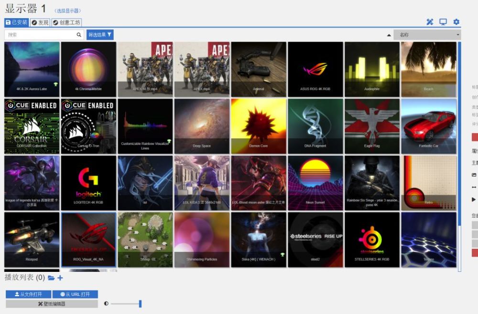Screen dimensions: 478x314
Task: Select Shimmering Particles wallpaper
Action: click(202, 239)
